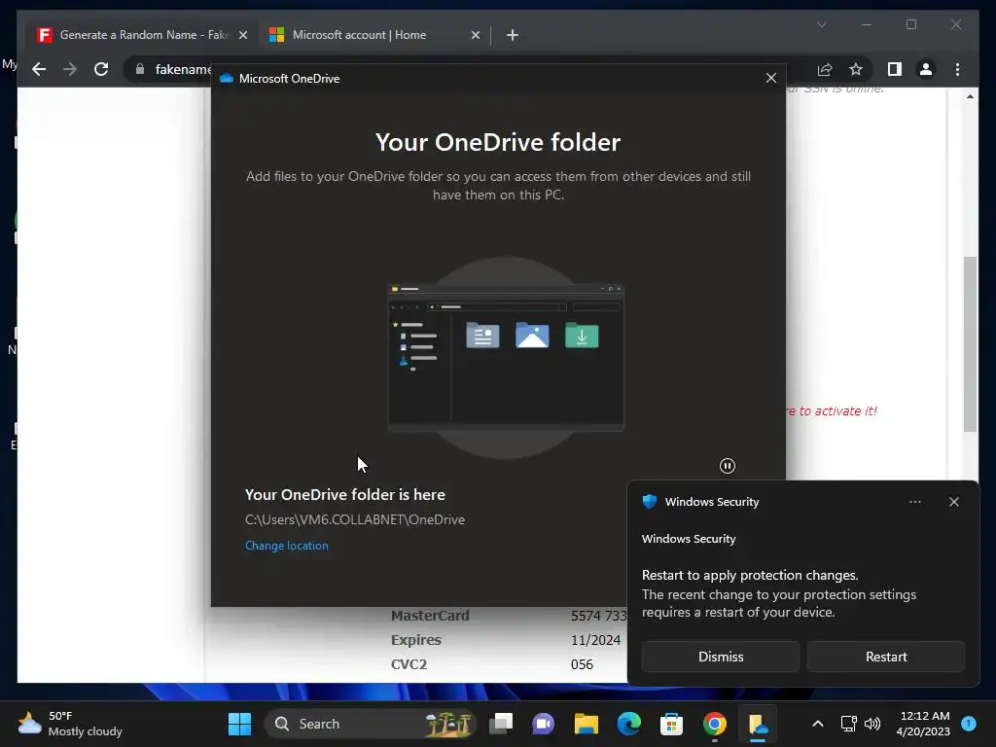Open the Chrome tab search chevron
This screenshot has height=747, width=996.
pyautogui.click(x=821, y=24)
